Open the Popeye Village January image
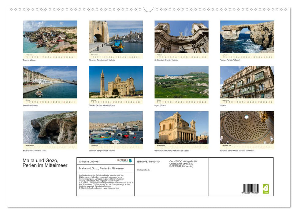Image resolution: width=297 pixels, height=214 pixels. pos(50,37)
